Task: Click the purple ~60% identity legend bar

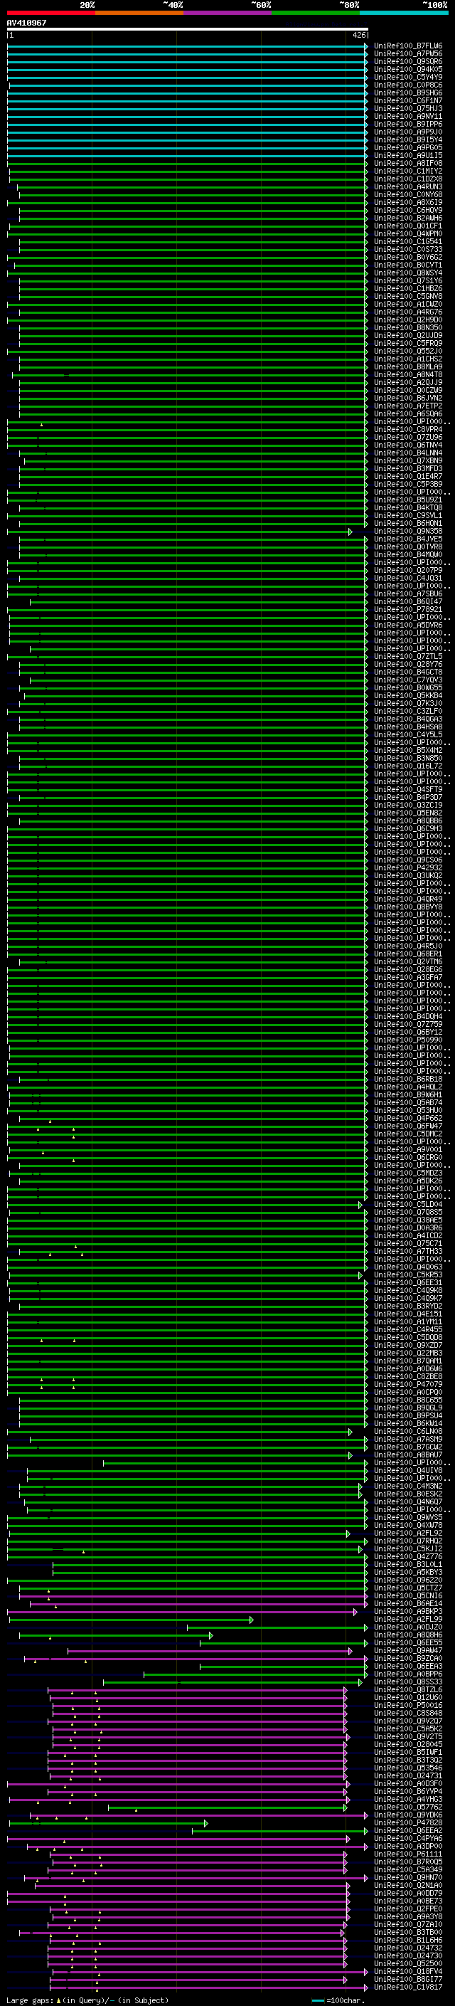Action: pyautogui.click(x=228, y=13)
